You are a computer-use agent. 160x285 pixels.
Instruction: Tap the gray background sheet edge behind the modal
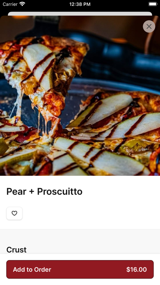pyautogui.click(x=80, y=14)
